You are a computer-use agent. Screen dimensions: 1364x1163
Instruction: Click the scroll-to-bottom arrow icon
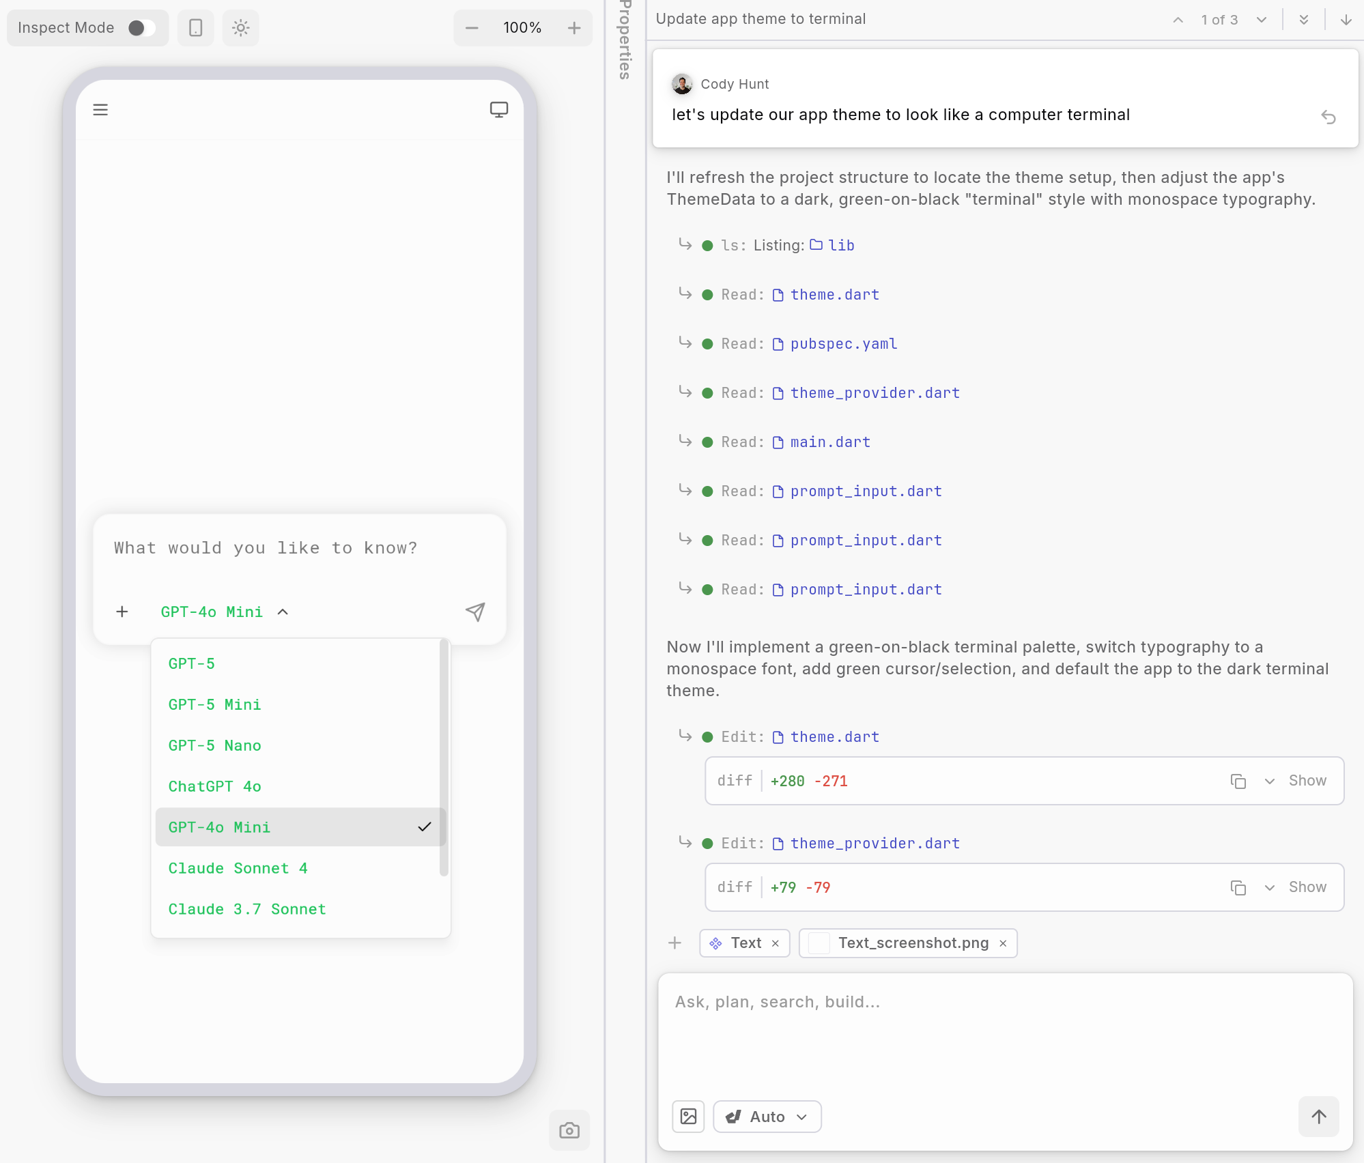click(1346, 20)
